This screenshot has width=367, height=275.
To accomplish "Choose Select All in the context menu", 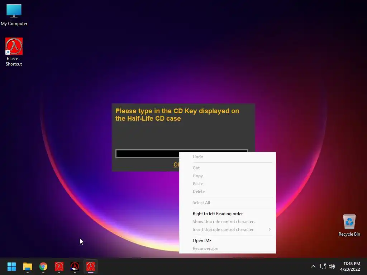I will 228,203.
